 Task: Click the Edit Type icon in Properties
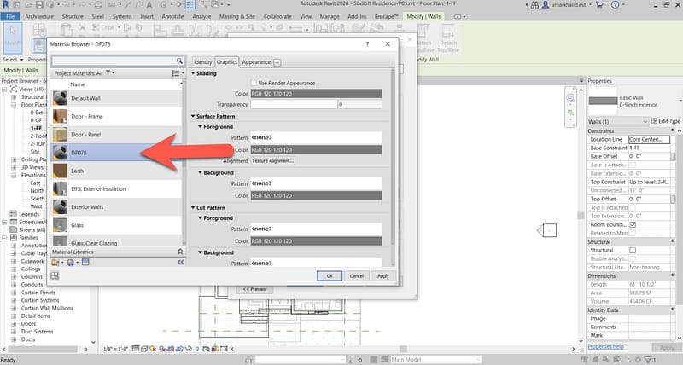click(654, 122)
